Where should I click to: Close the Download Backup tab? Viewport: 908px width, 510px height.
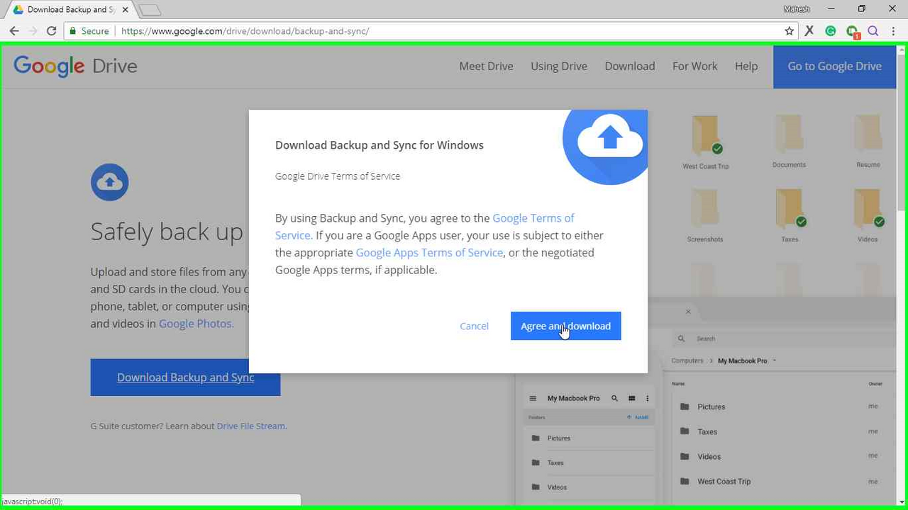point(125,10)
